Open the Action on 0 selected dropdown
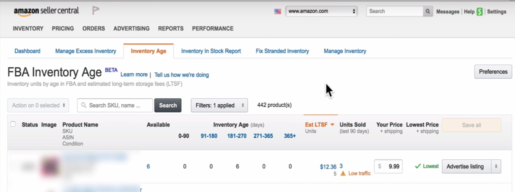Image resolution: width=515 pixels, height=192 pixels. 38,106
